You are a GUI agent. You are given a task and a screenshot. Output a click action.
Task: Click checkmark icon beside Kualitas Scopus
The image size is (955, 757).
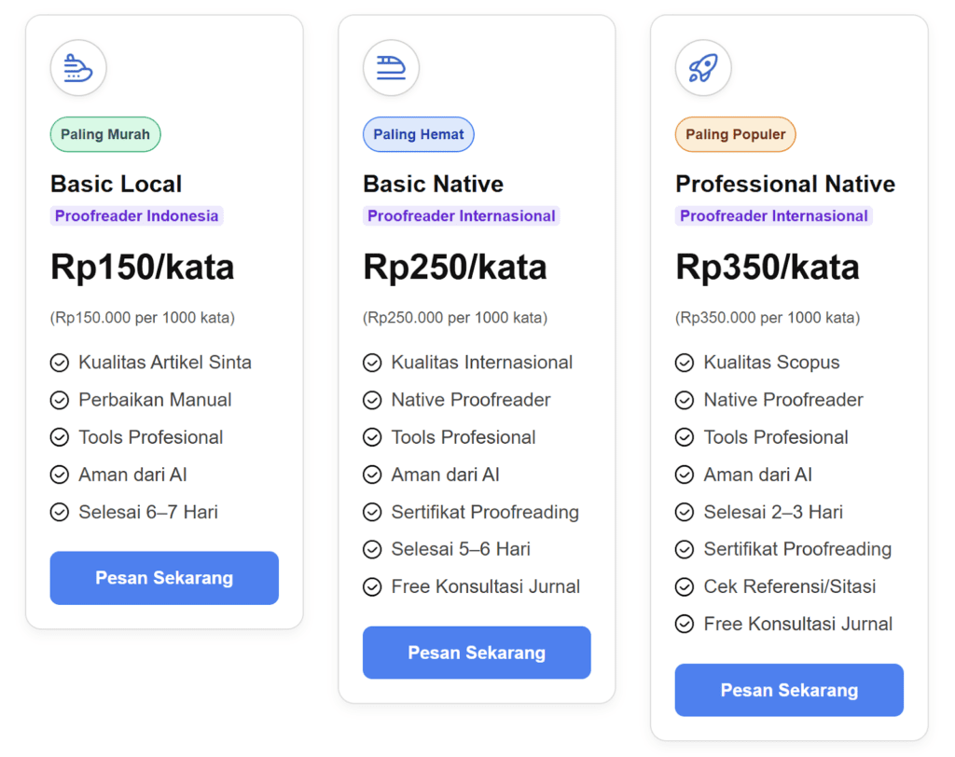click(x=685, y=363)
